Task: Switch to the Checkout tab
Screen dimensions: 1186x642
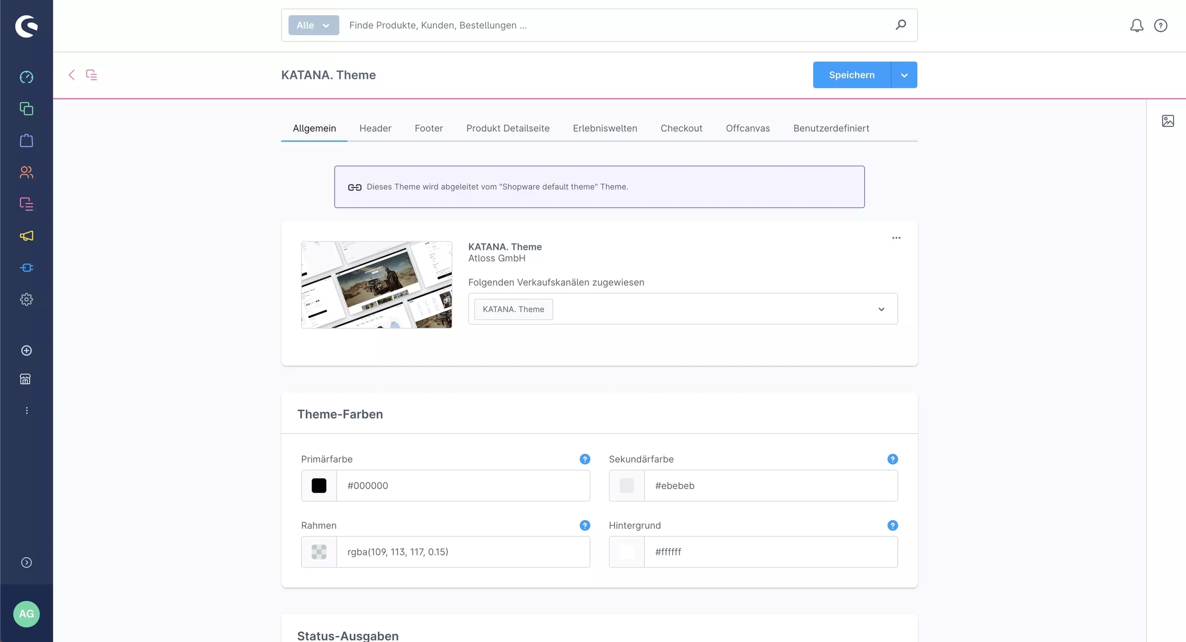Action: [x=681, y=129]
